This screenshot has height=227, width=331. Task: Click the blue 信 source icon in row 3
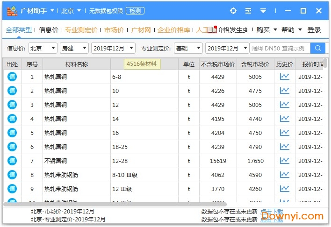click(12, 105)
